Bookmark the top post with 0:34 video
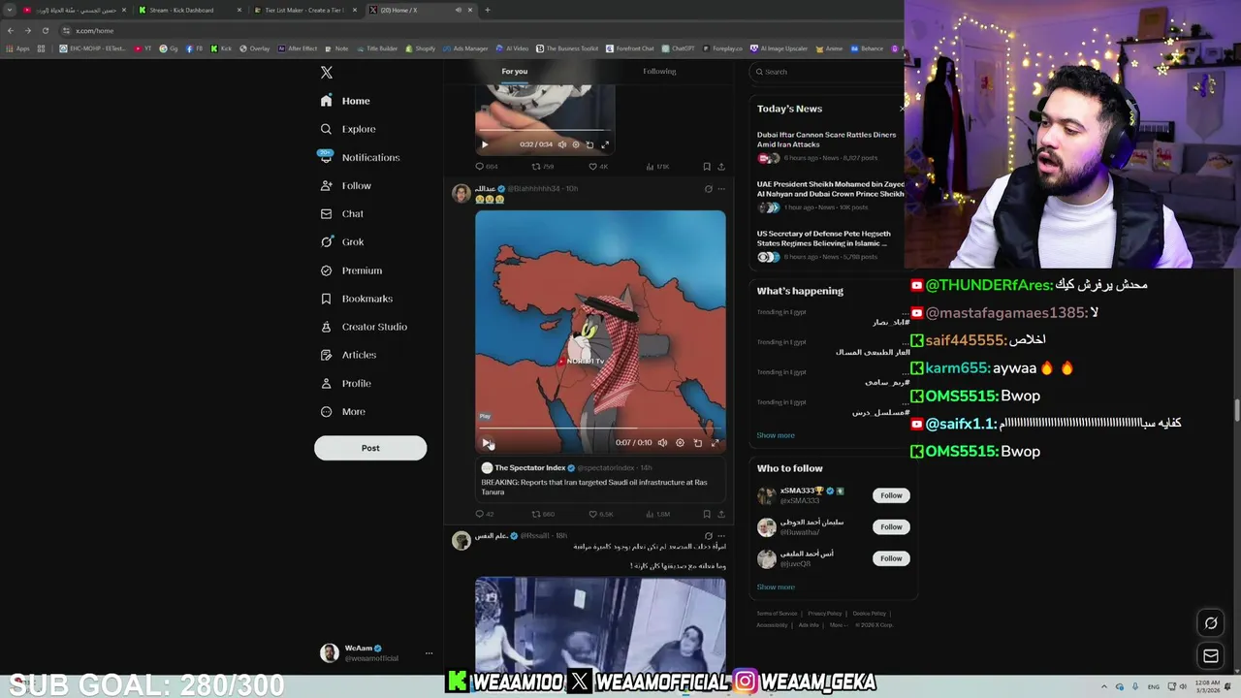Viewport: 1241px width, 698px height. 707,167
